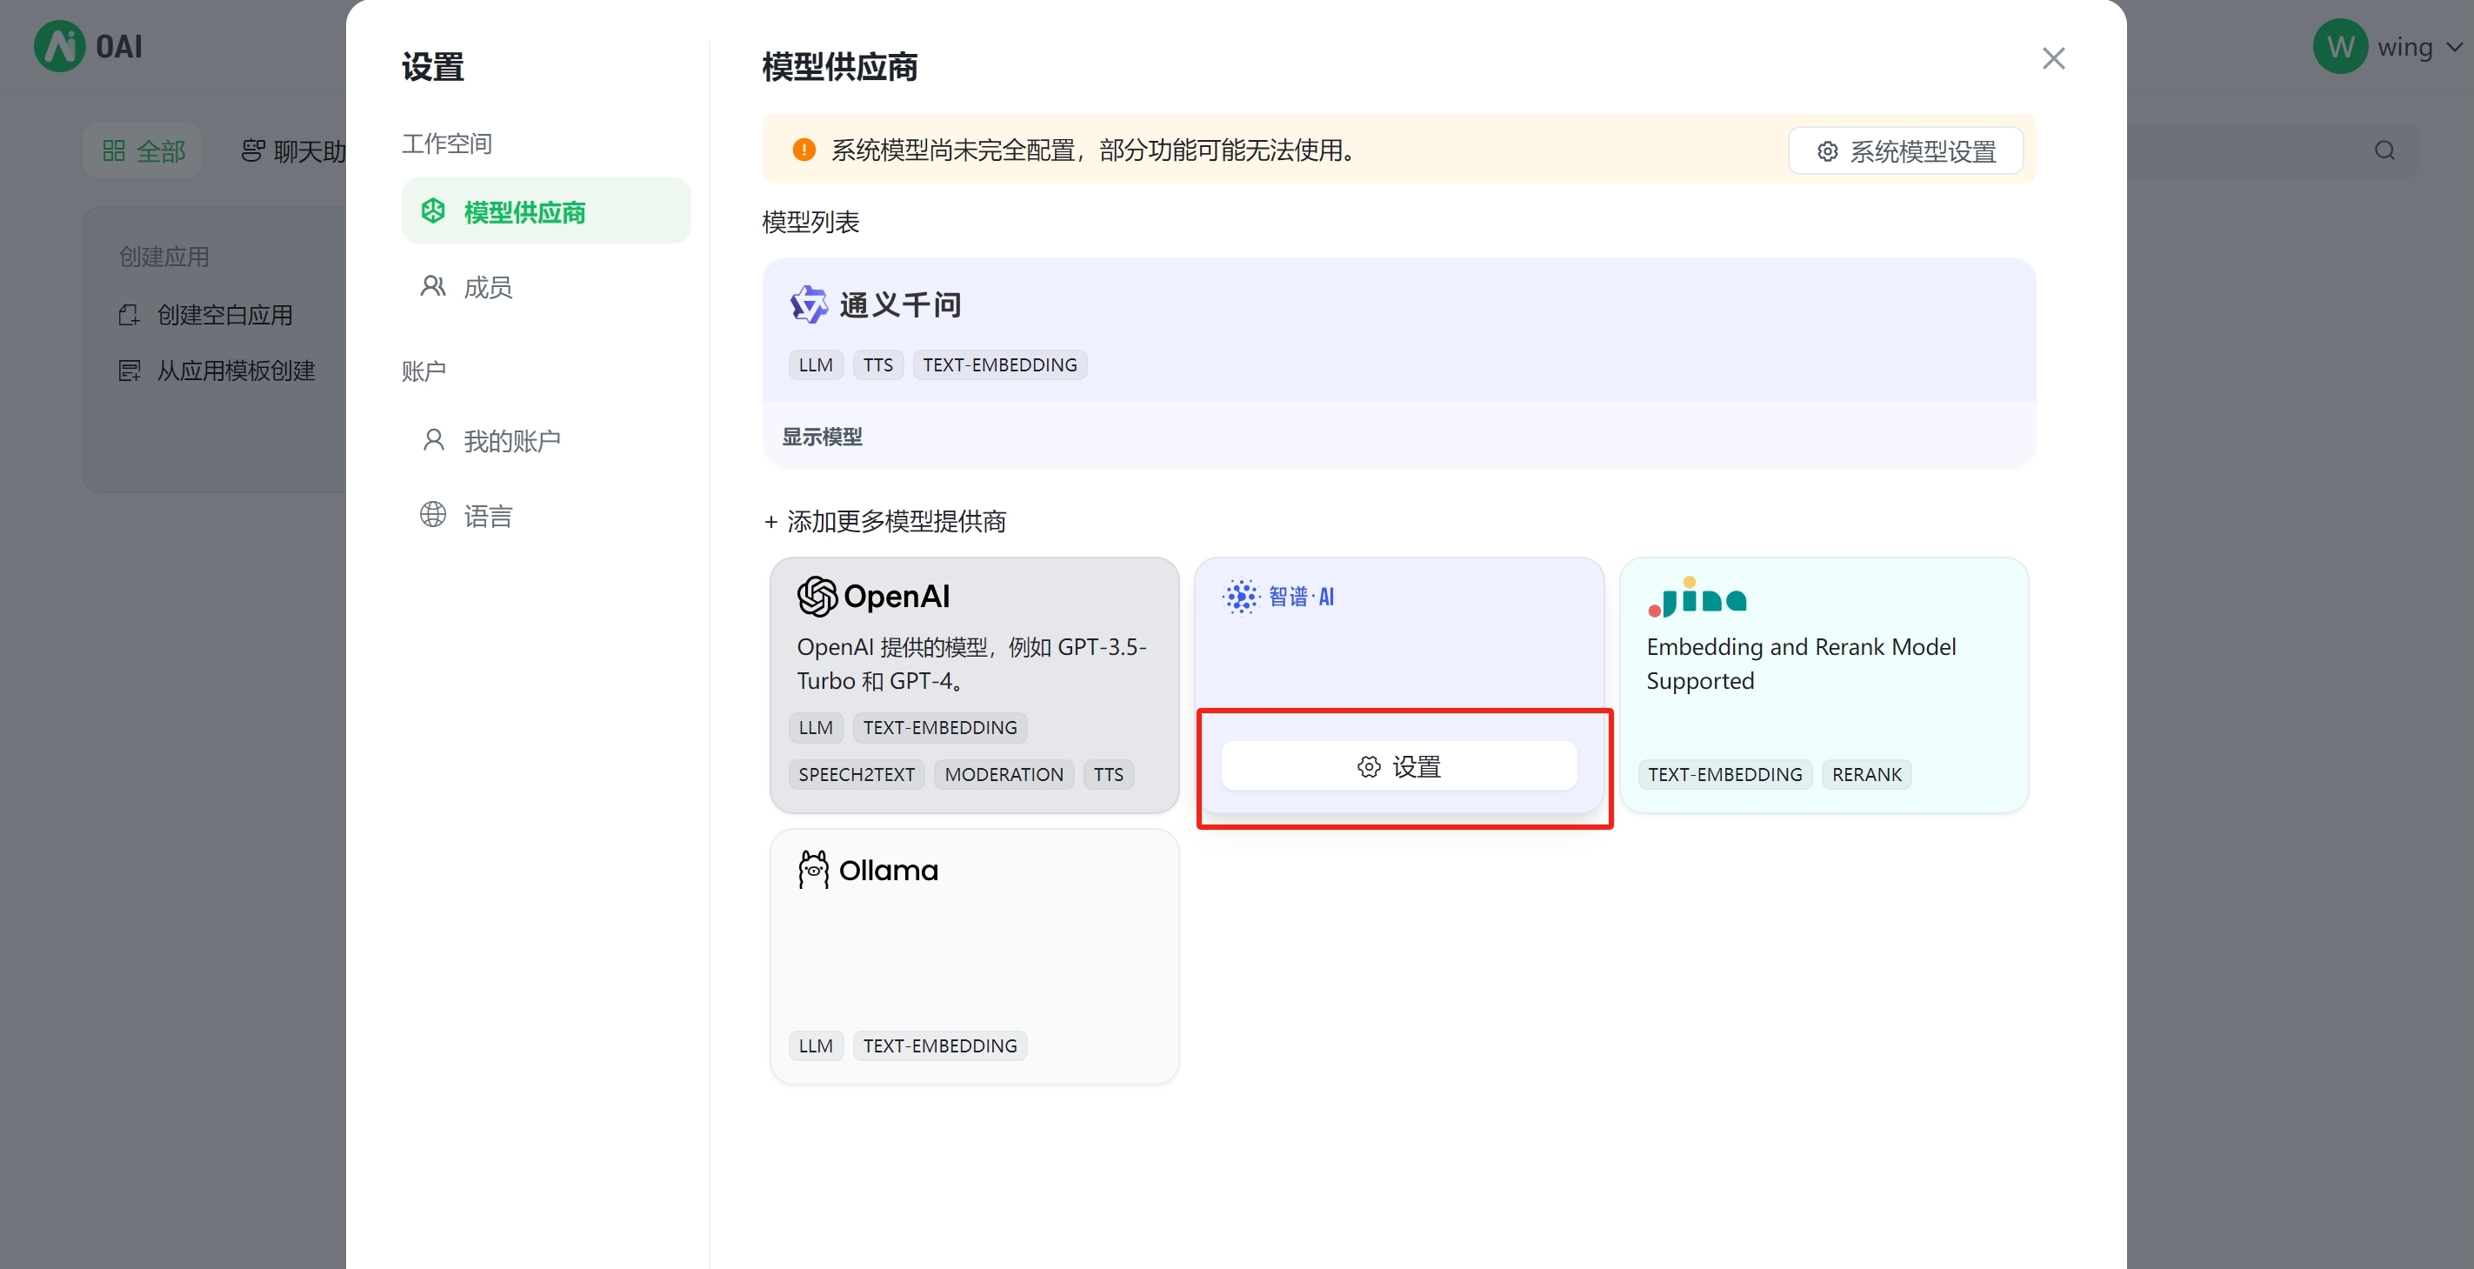
Task: Click + 添加更多模型提供商 heading
Action: point(884,521)
